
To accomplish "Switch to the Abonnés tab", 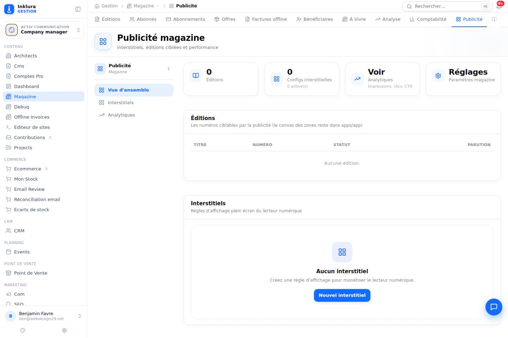I will tap(143, 19).
